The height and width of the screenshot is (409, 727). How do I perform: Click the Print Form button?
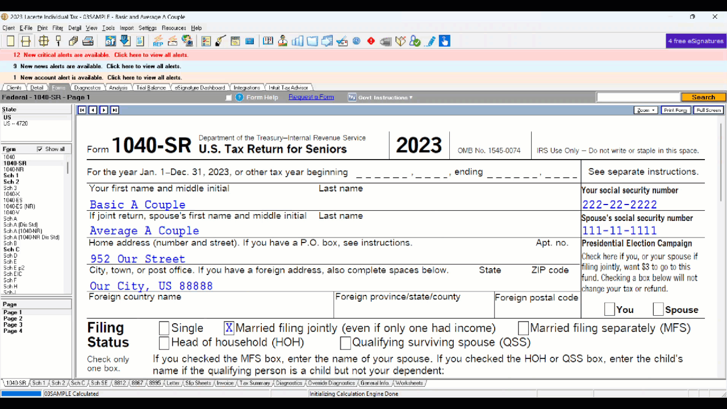(676, 110)
